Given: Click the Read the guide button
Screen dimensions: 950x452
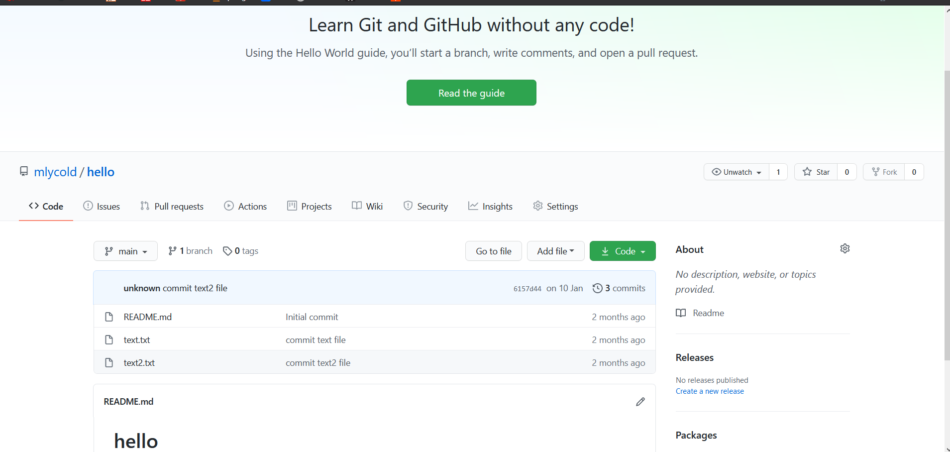Looking at the screenshot, I should point(471,93).
